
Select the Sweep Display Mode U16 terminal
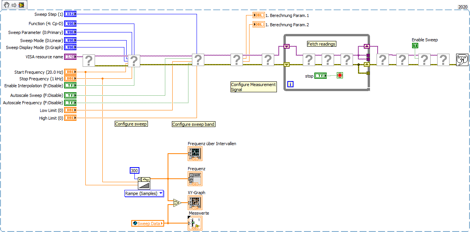click(70, 47)
